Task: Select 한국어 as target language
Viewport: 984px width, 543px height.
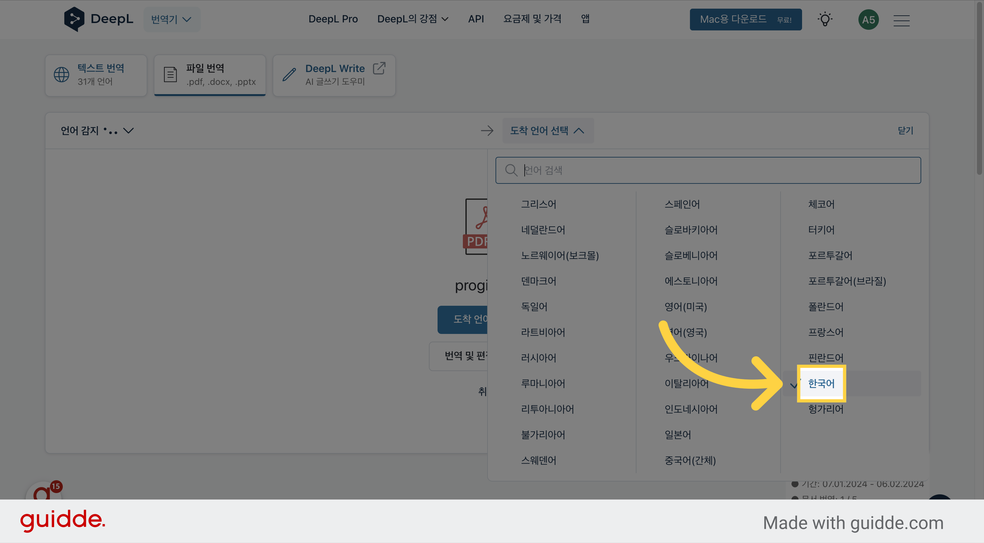Action: pos(821,383)
